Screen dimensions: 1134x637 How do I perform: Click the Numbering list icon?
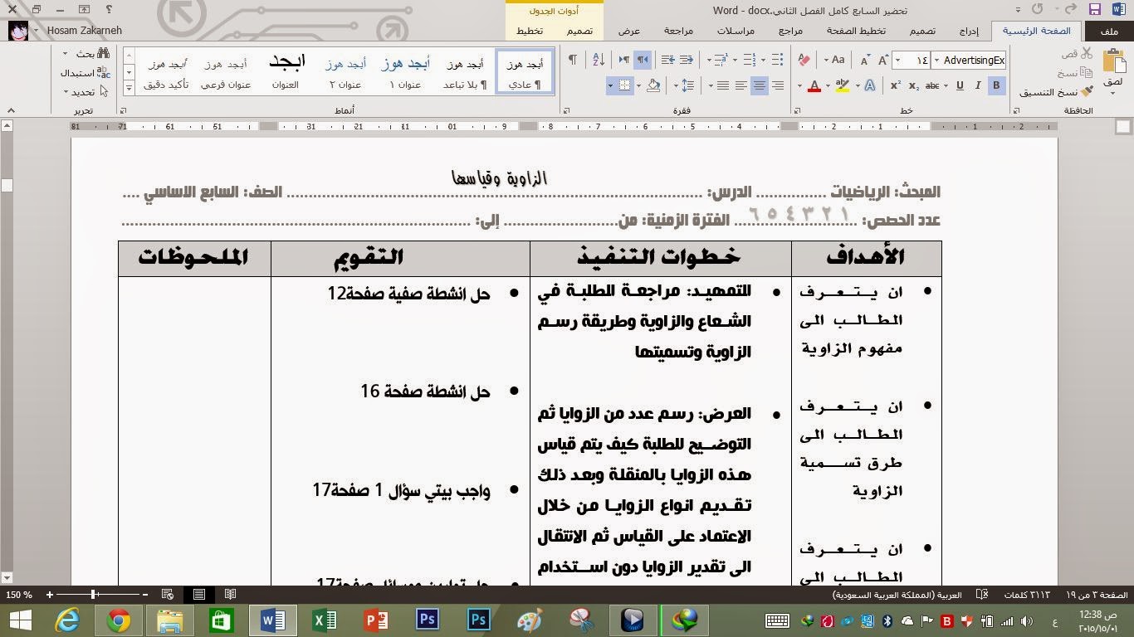click(750, 60)
